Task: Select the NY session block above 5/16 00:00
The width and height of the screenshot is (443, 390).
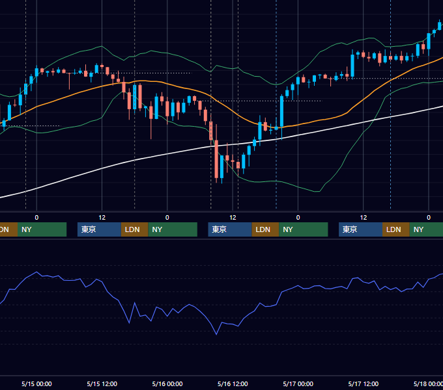Action: tap(173, 229)
